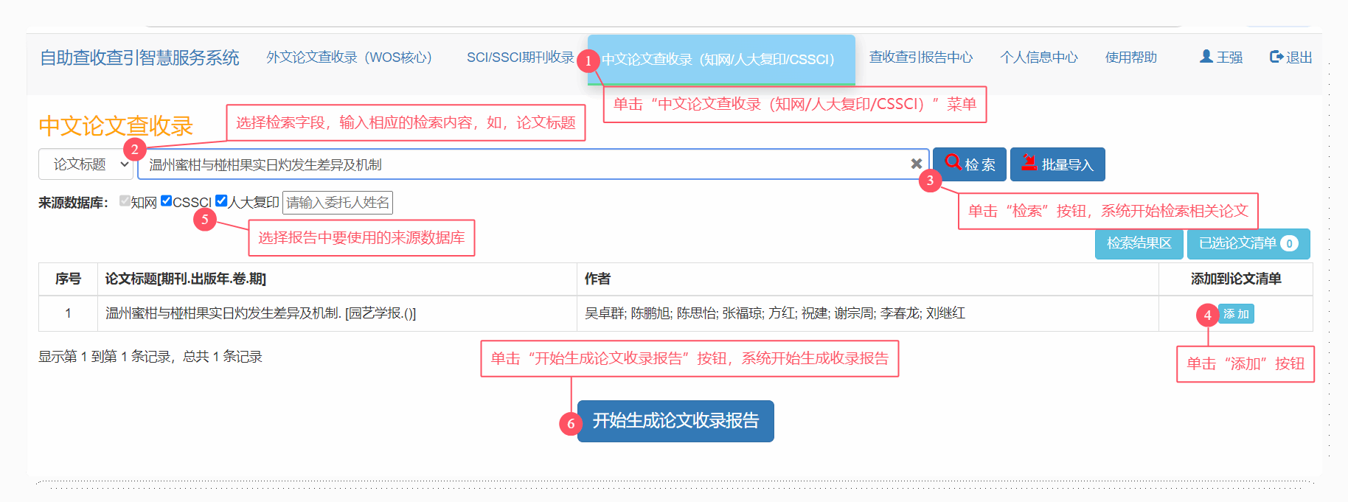Image resolution: width=1348 pixels, height=502 pixels.
Task: Switch to the 检索结果区 tab
Action: [x=1139, y=244]
